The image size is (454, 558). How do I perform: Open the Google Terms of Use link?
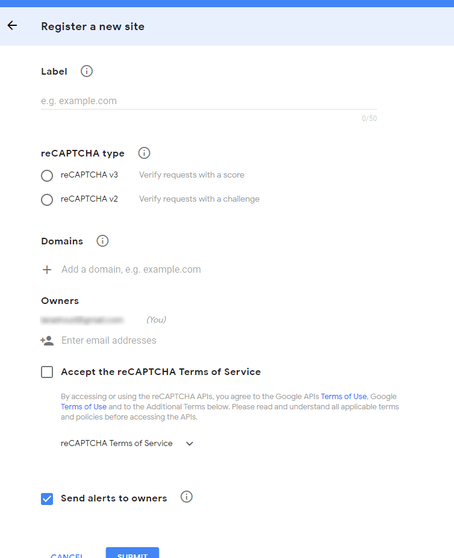(x=83, y=406)
